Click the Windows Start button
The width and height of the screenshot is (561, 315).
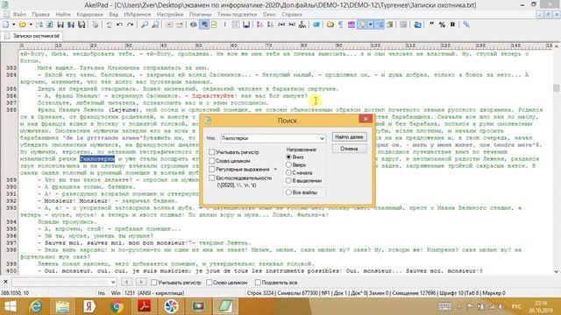pyautogui.click(x=10, y=306)
